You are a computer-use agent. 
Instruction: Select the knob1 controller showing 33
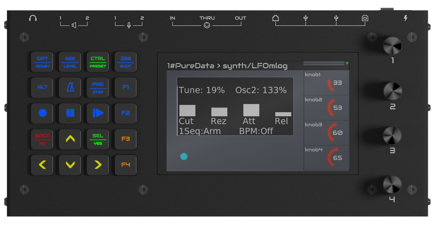tap(326, 82)
